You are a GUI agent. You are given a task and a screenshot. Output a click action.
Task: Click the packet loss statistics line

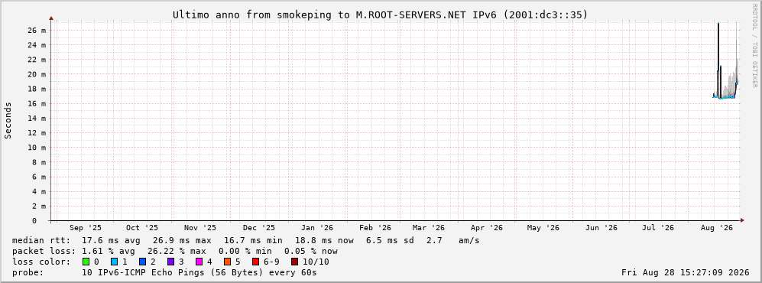[174, 251]
